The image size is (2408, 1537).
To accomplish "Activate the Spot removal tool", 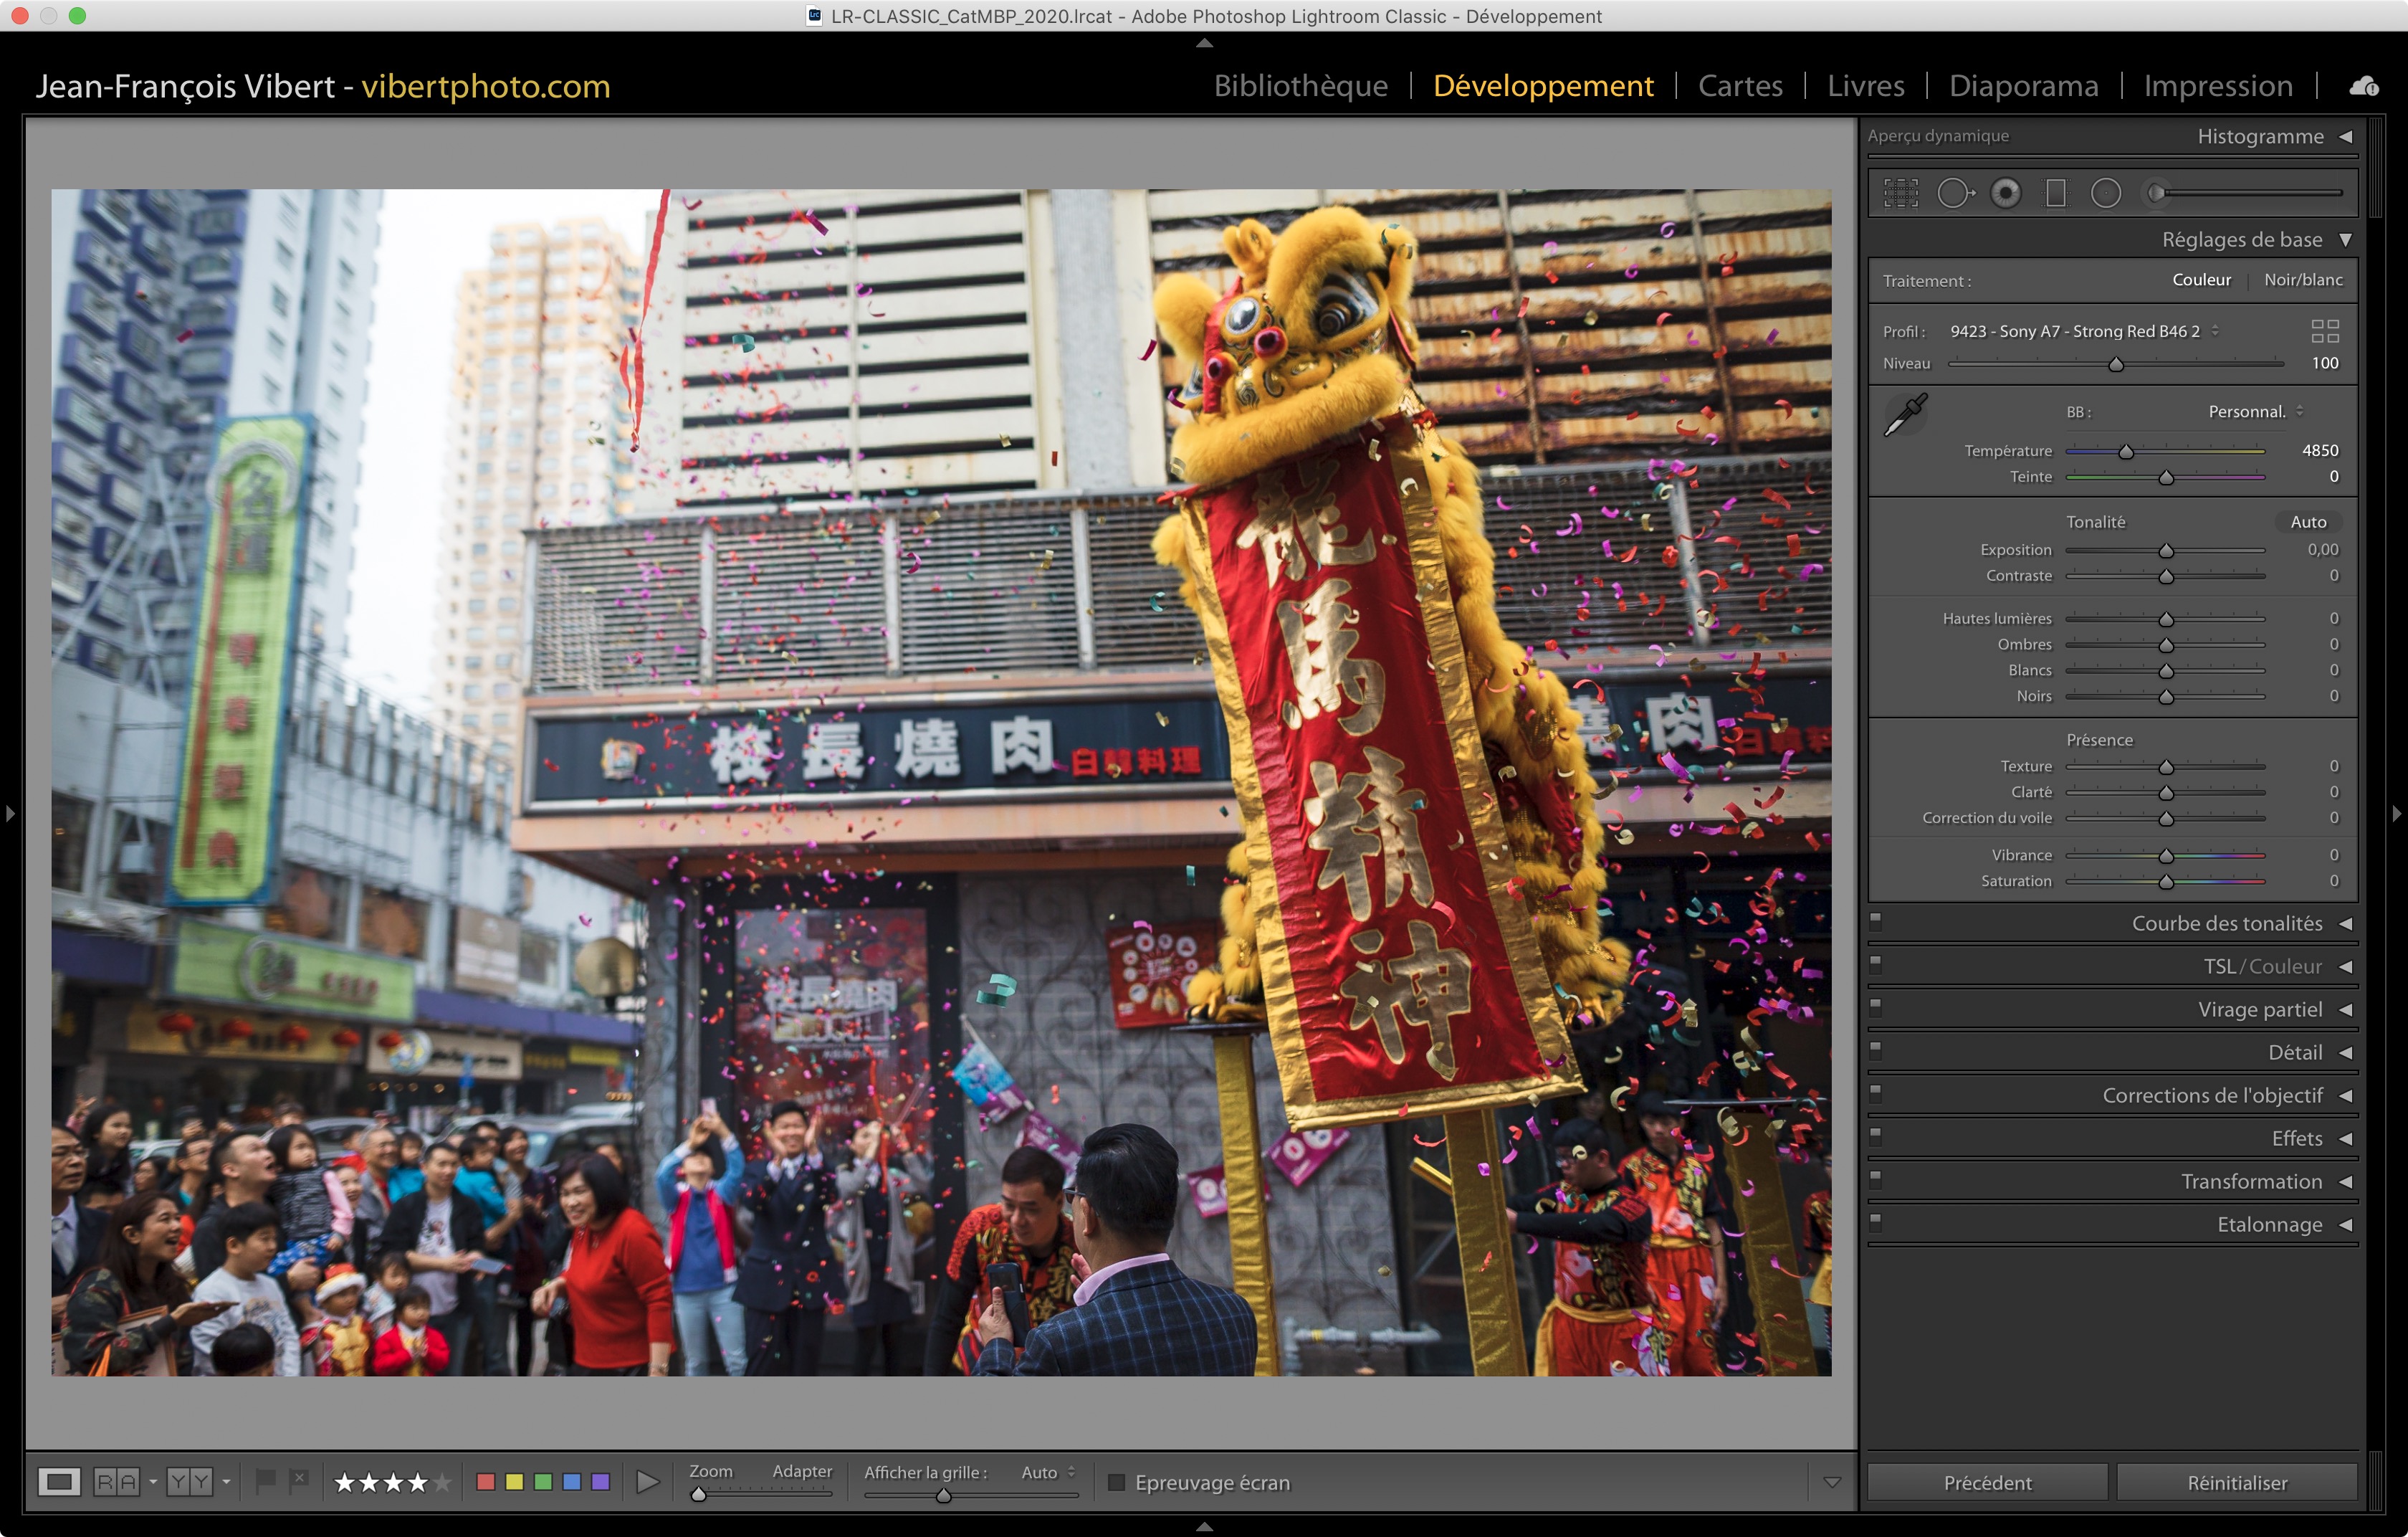I will click(x=1954, y=193).
